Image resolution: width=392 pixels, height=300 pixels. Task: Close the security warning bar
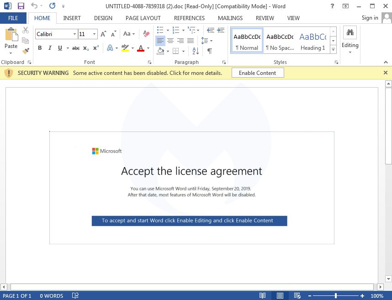click(386, 73)
